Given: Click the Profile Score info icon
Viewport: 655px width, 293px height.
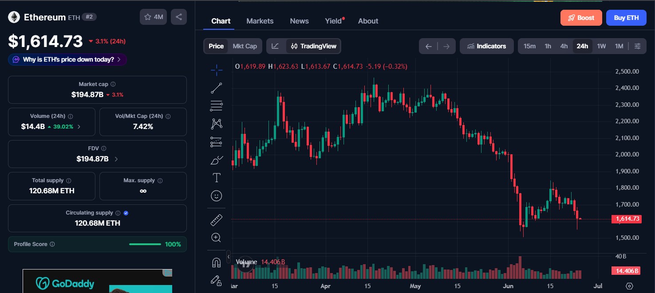Looking at the screenshot, I should coord(52,244).
